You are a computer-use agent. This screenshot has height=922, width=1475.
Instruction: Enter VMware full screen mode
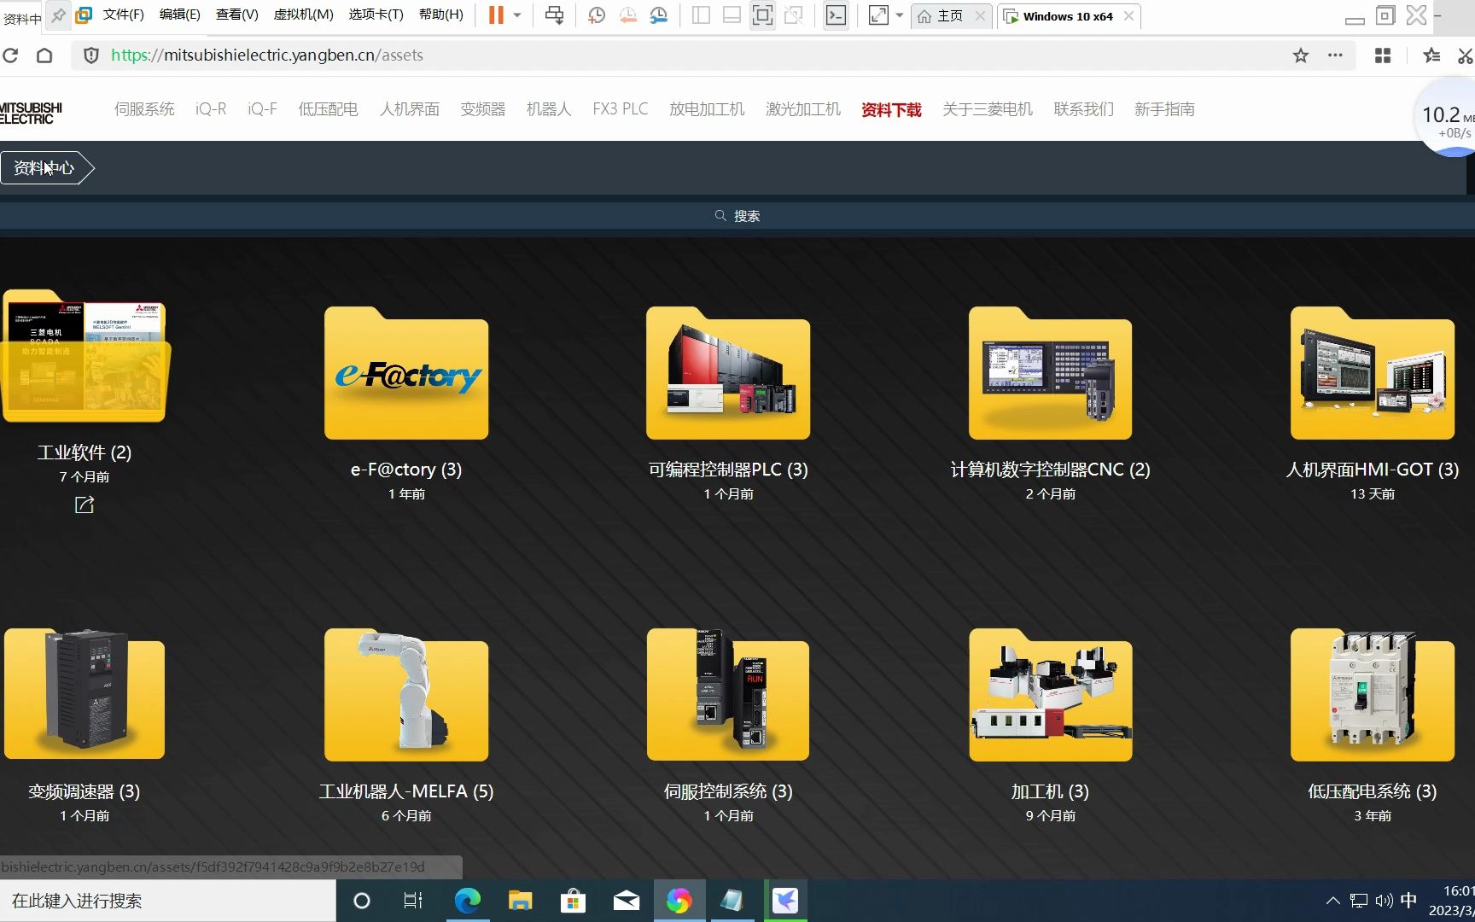pos(762,15)
